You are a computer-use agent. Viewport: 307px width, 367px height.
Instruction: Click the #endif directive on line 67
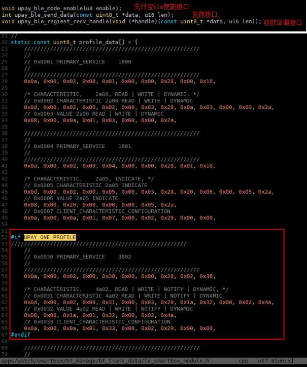point(21,335)
